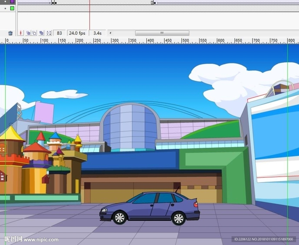Toggle the lock dot on green layer

tap(5, 8)
